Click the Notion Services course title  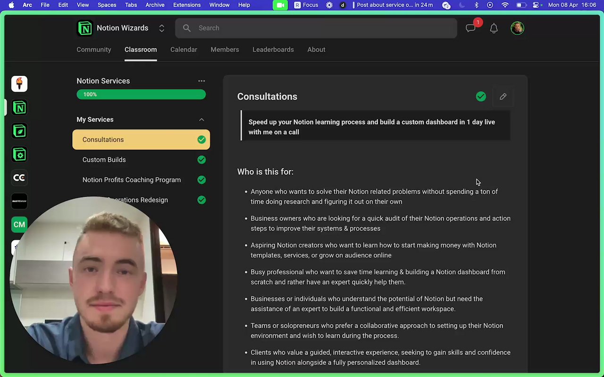tap(103, 81)
